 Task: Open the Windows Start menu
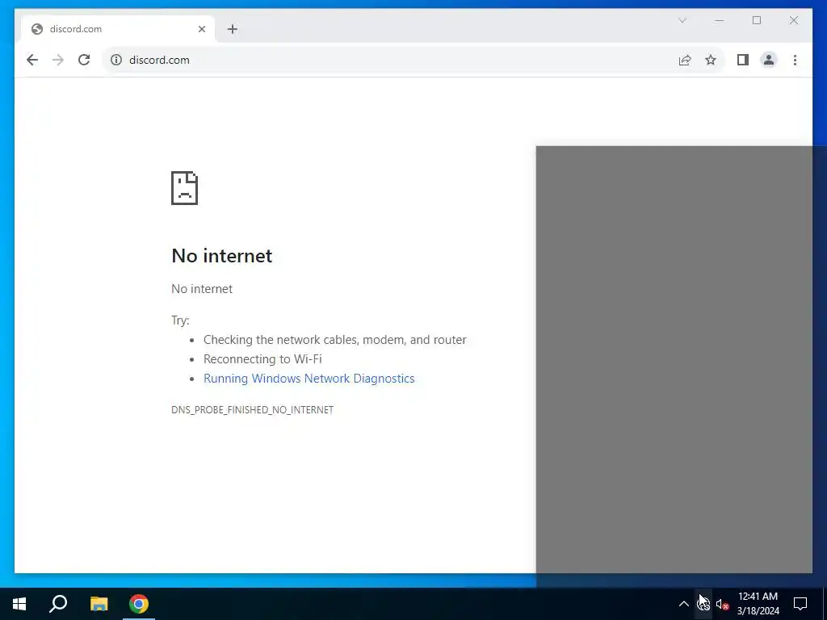coord(19,604)
